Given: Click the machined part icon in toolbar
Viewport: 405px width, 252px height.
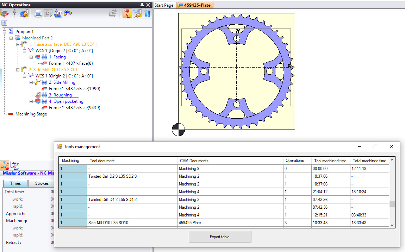Looking at the screenshot, I should pos(5,14).
